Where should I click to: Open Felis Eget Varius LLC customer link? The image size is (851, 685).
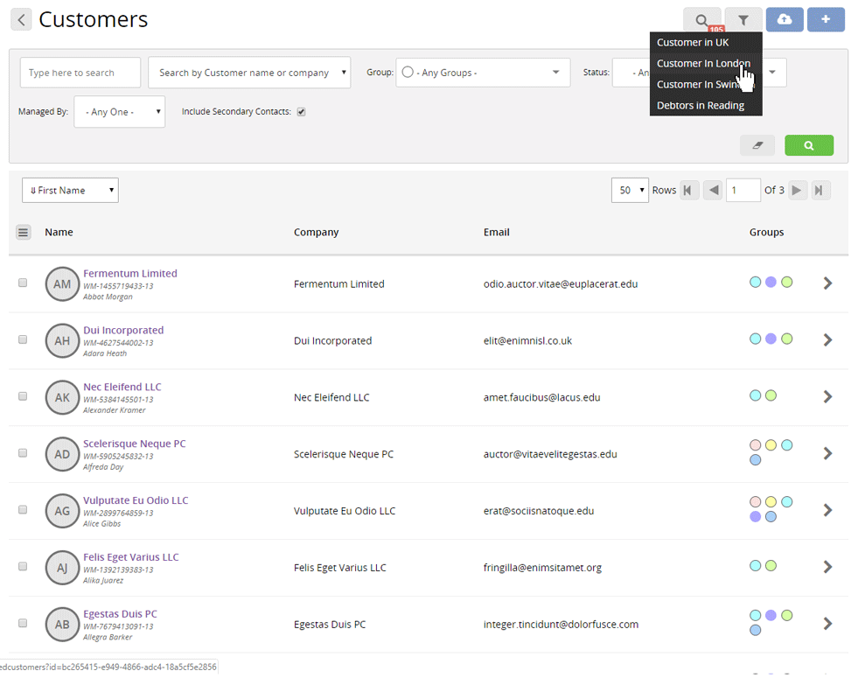point(131,557)
